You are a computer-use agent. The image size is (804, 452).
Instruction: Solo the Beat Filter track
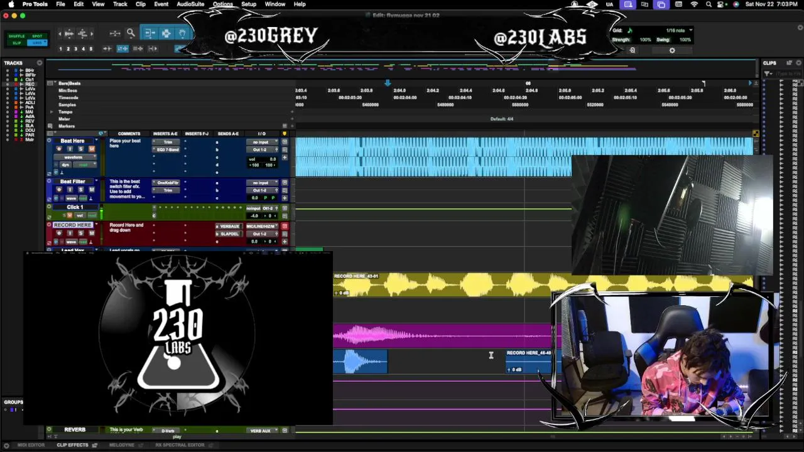[x=80, y=190]
